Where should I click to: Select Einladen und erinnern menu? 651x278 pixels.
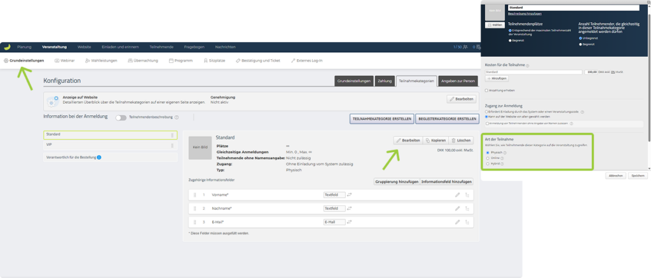pos(120,47)
